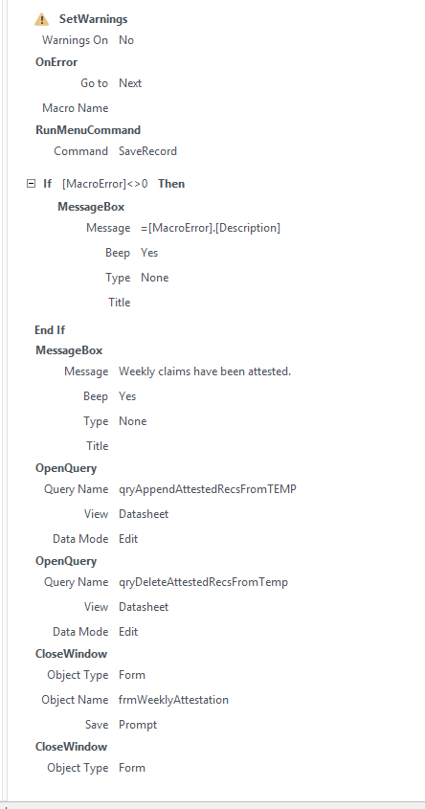Edit the =[MacroError].[Description] message field
The width and height of the screenshot is (425, 809).
tap(211, 228)
